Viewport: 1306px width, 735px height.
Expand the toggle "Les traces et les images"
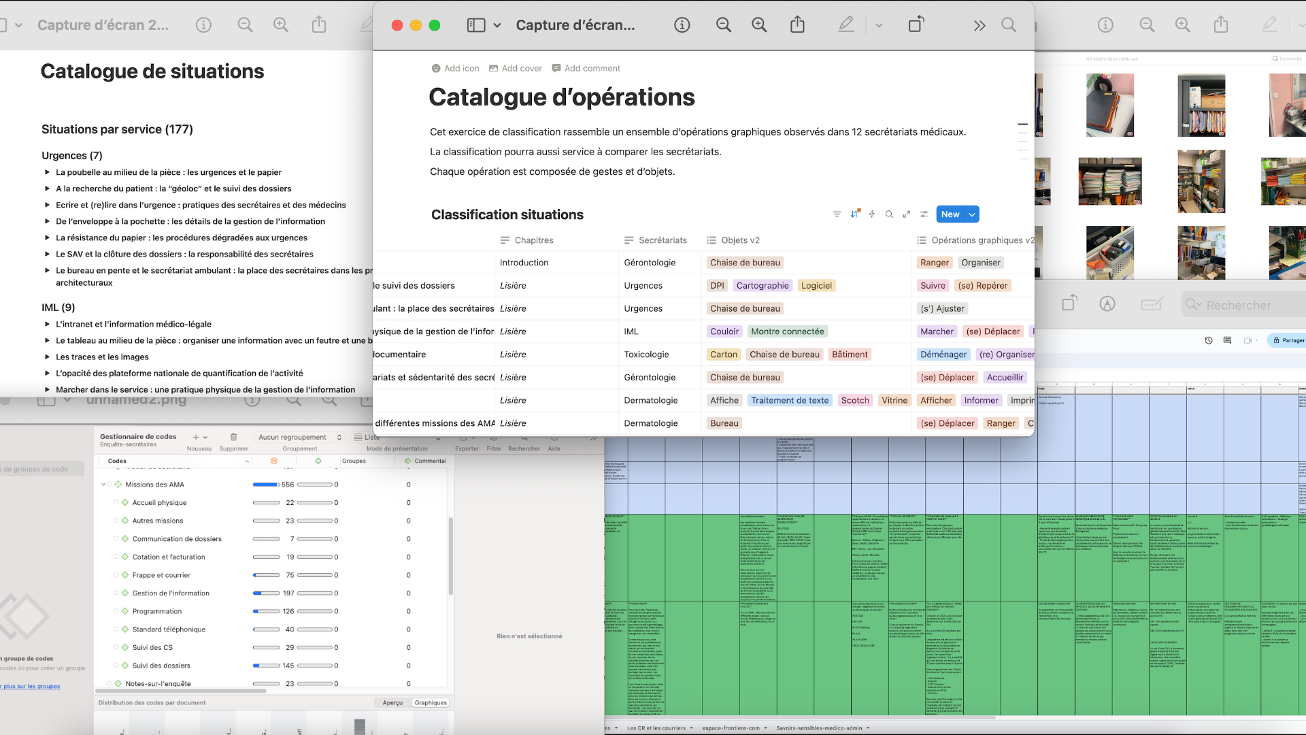pyautogui.click(x=48, y=357)
